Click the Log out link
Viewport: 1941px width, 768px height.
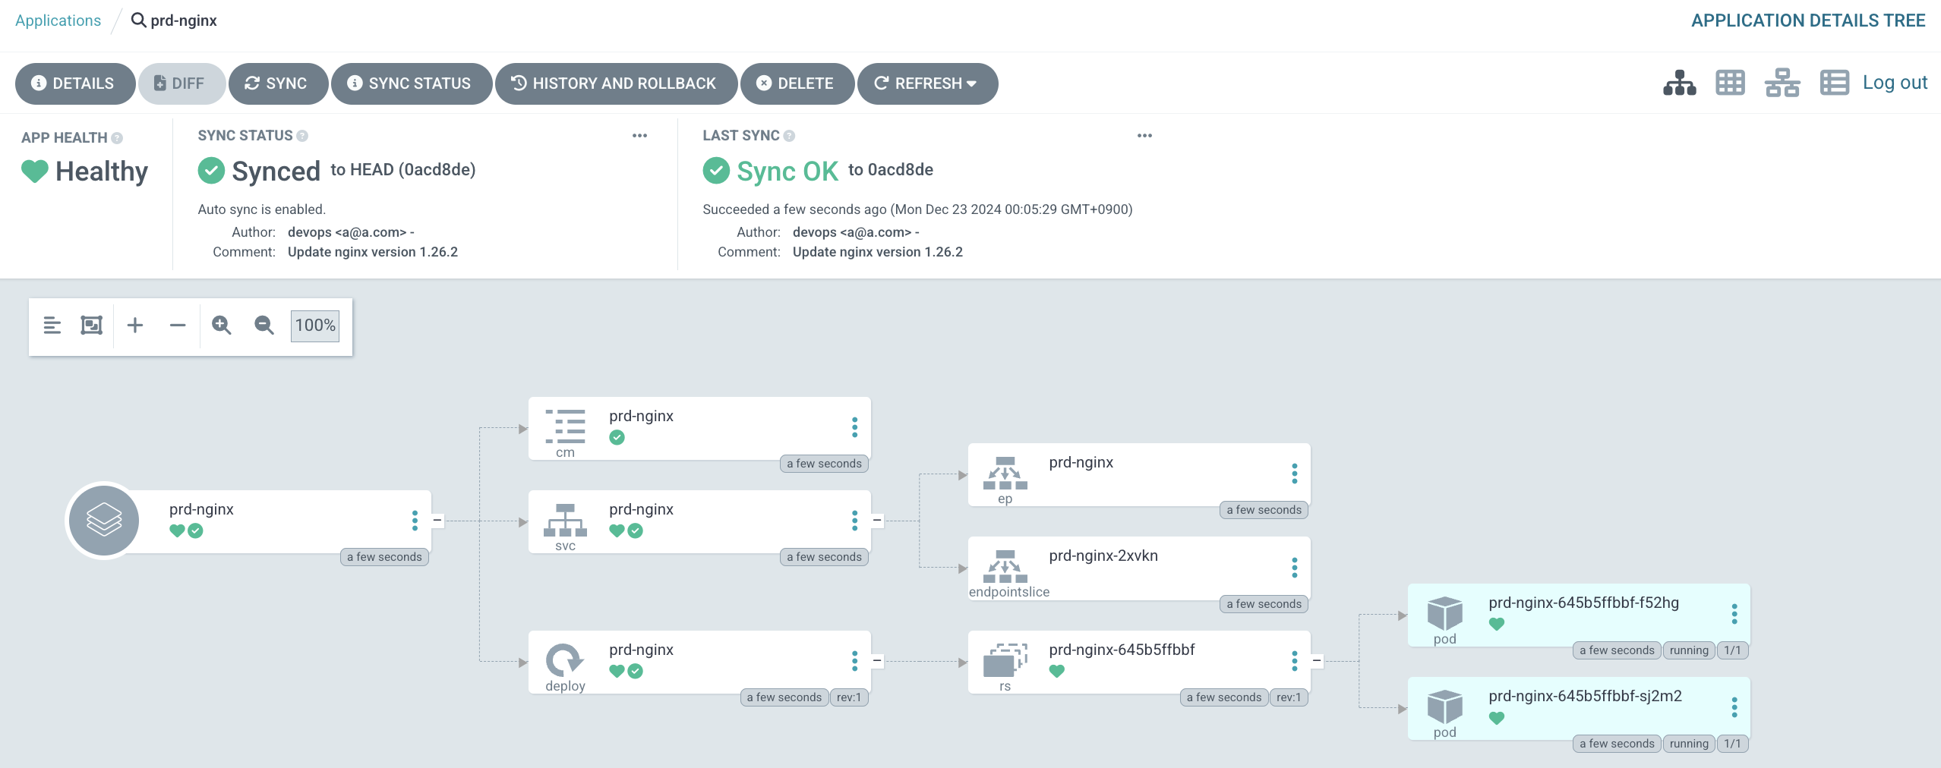(x=1895, y=83)
